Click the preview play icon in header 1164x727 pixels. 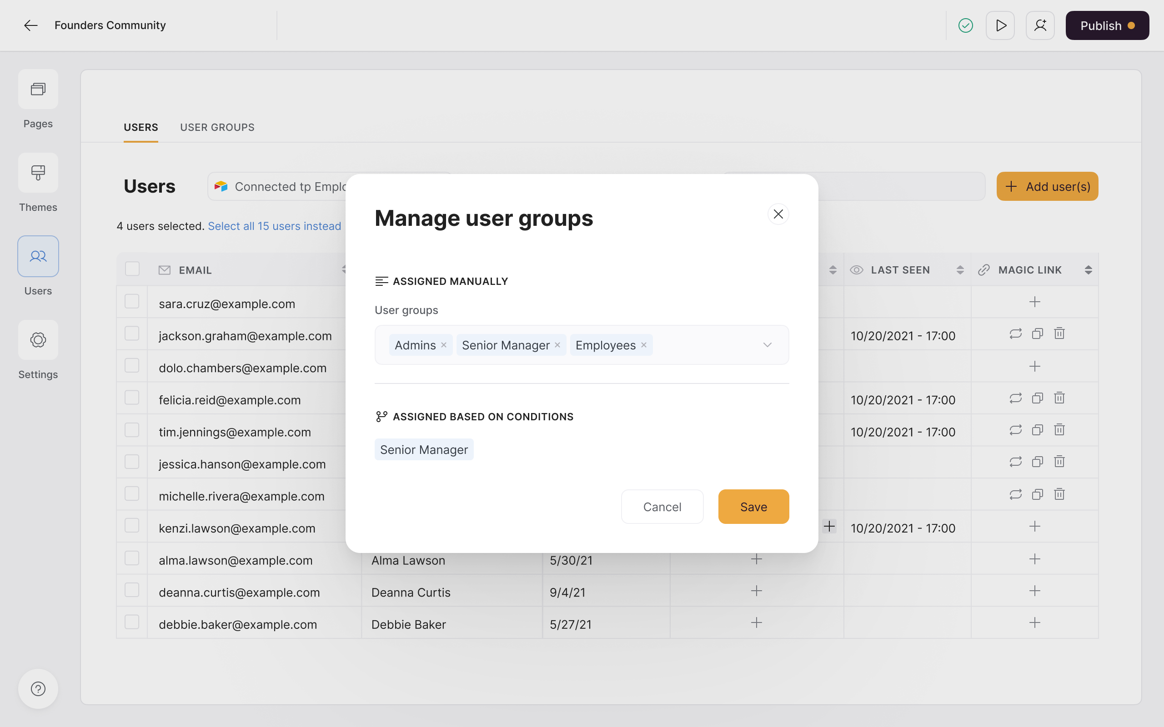pyautogui.click(x=1000, y=25)
